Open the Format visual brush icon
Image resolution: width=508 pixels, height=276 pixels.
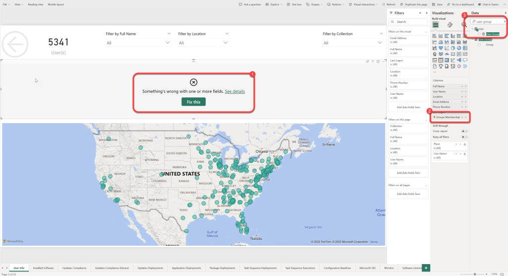[450, 24]
